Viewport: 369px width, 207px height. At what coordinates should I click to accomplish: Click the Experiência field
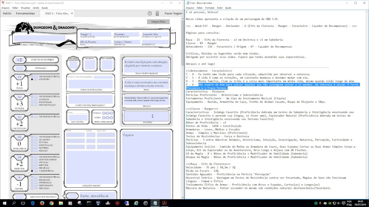pos(155,42)
